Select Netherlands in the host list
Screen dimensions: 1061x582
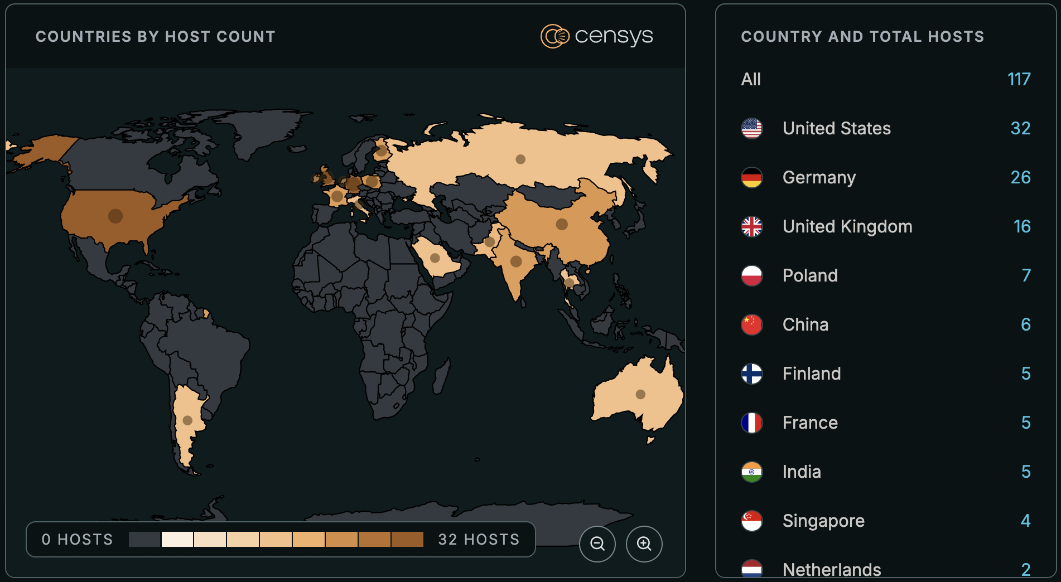[886, 569]
